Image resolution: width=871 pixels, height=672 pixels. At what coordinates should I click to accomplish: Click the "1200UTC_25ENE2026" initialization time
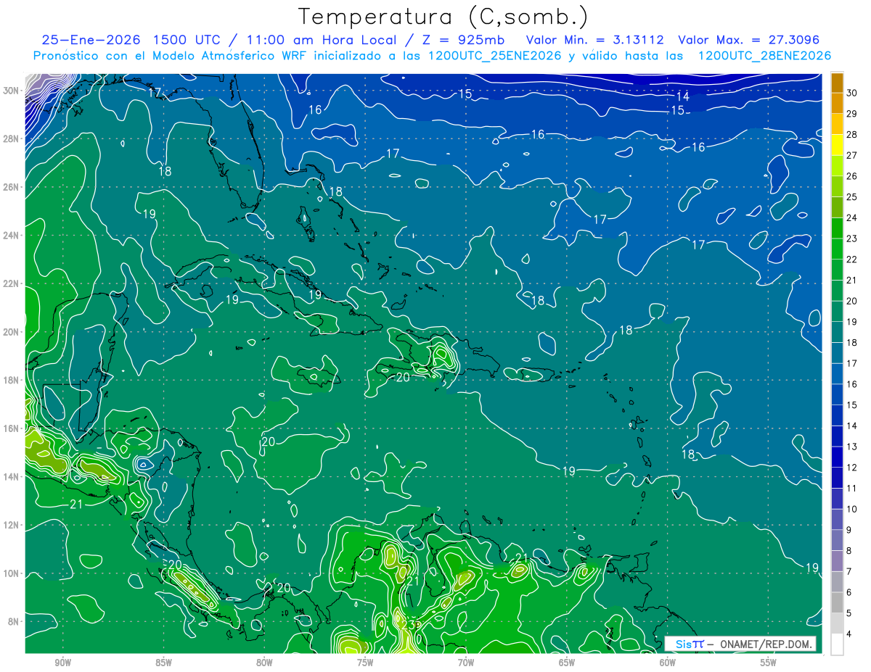point(496,56)
